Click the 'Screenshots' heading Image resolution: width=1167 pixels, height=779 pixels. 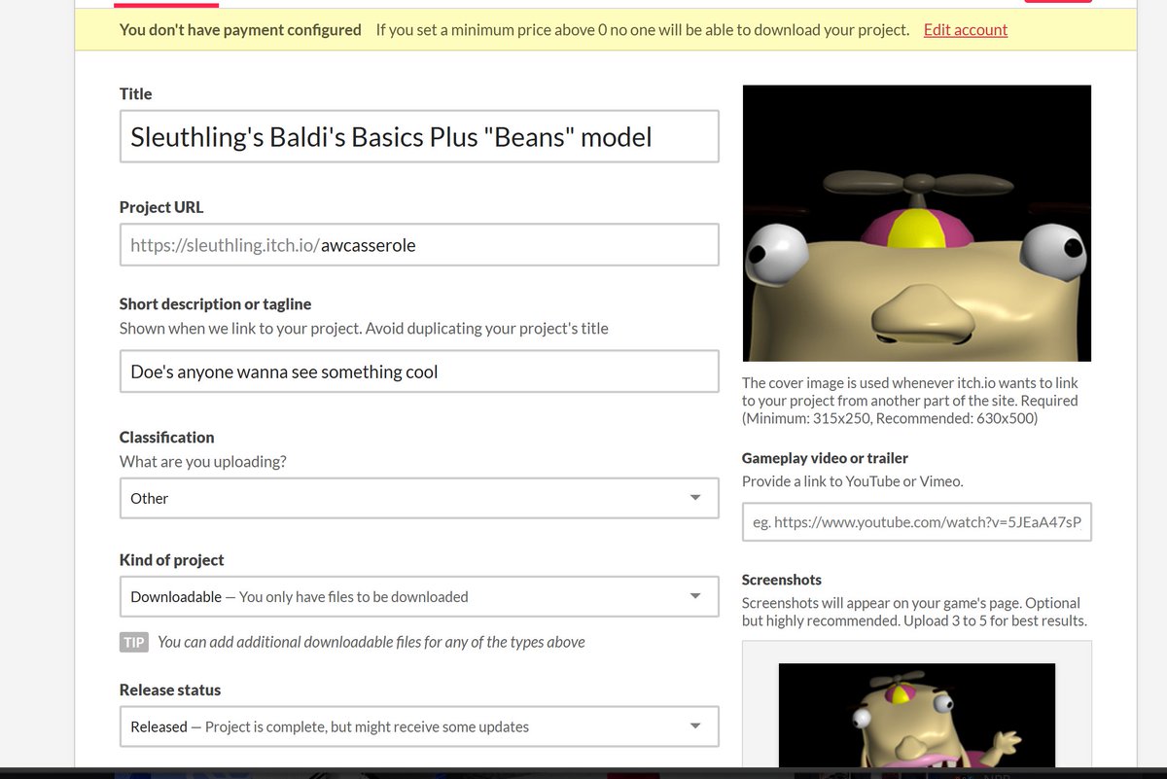click(x=781, y=580)
